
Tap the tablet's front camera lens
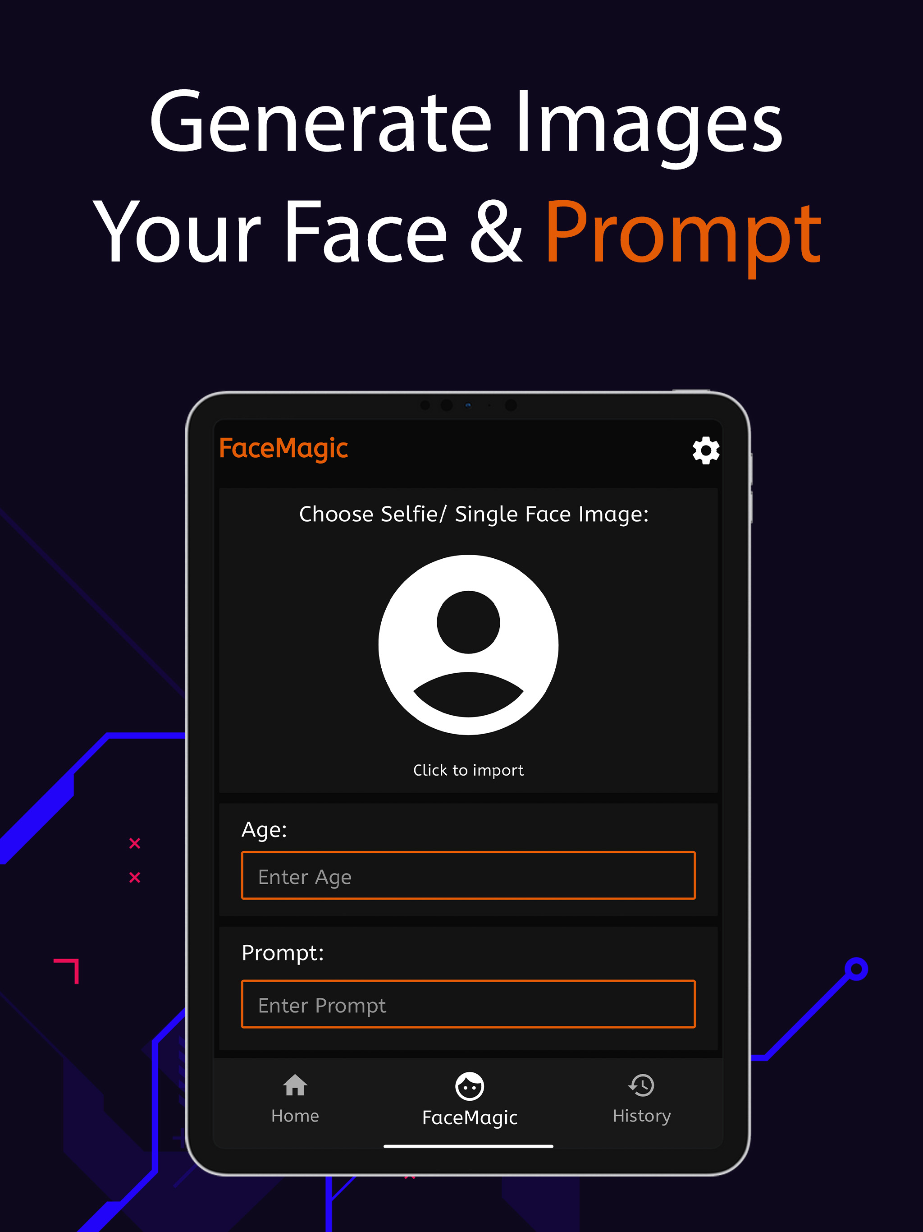click(468, 405)
